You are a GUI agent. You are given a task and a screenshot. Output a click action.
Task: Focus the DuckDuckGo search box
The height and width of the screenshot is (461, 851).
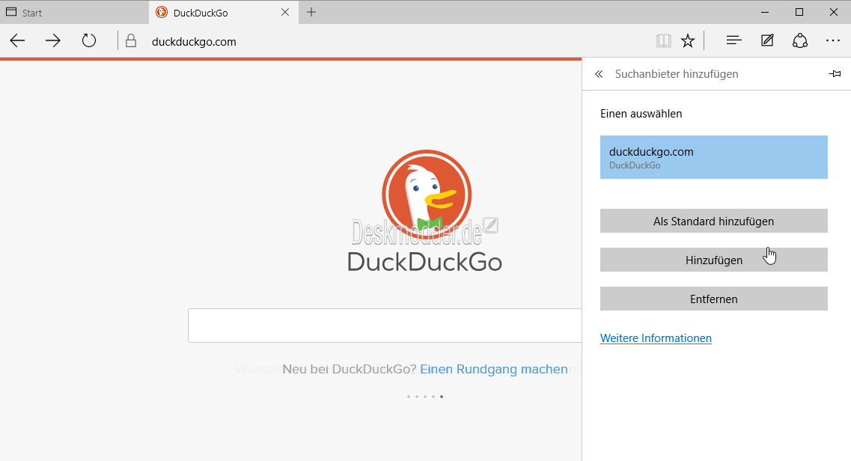[x=385, y=326]
